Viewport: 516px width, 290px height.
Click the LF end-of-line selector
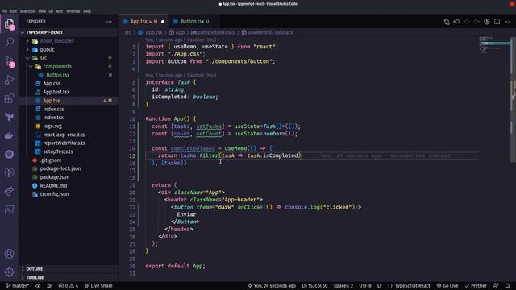[x=380, y=286]
